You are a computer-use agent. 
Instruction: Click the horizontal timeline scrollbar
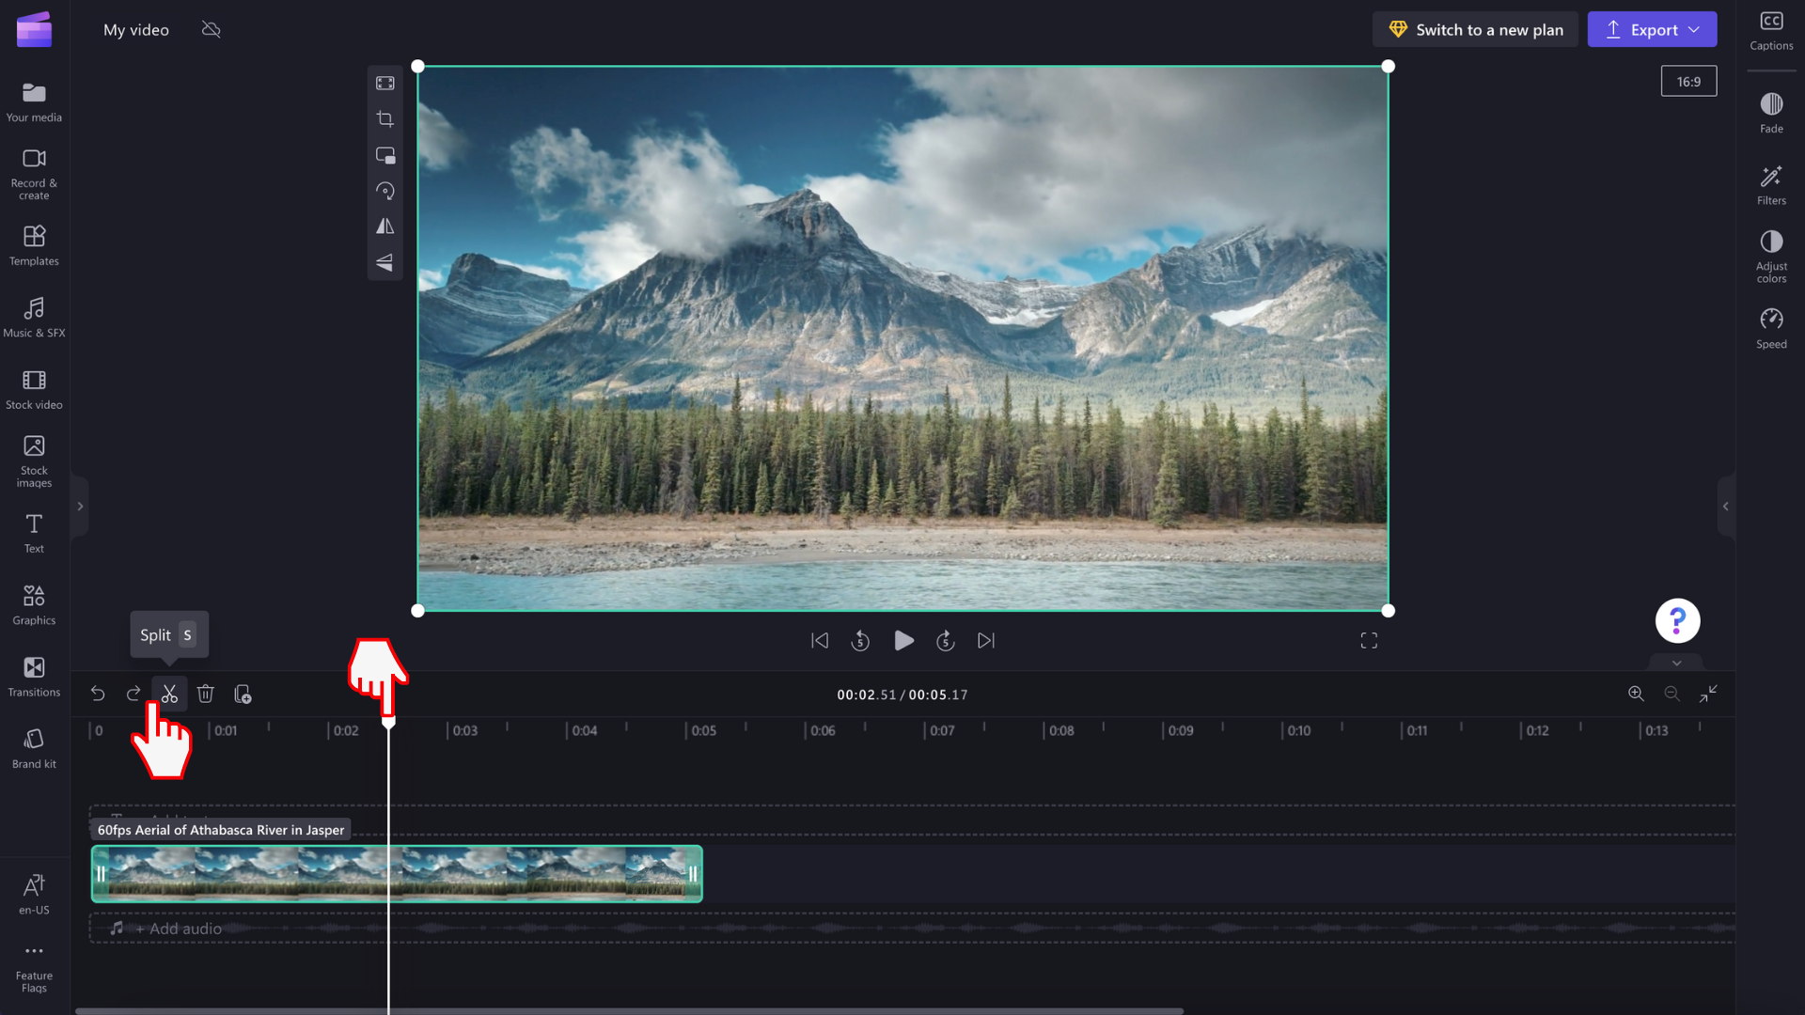click(x=629, y=1011)
